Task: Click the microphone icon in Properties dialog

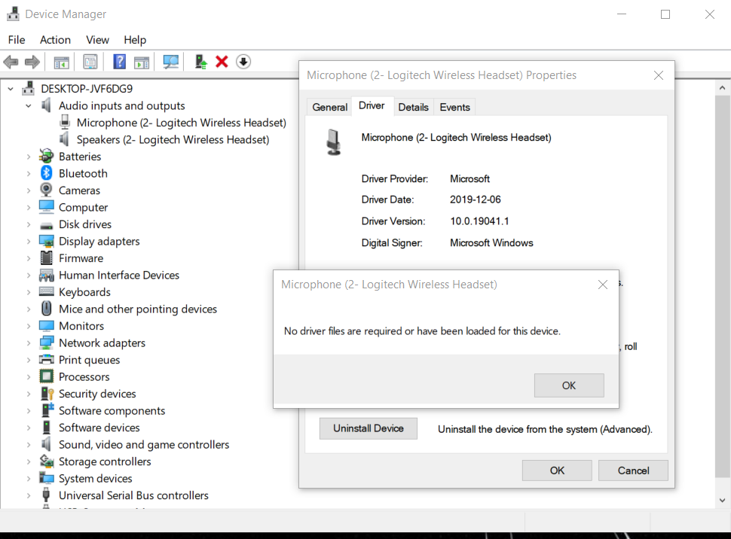Action: 333,142
